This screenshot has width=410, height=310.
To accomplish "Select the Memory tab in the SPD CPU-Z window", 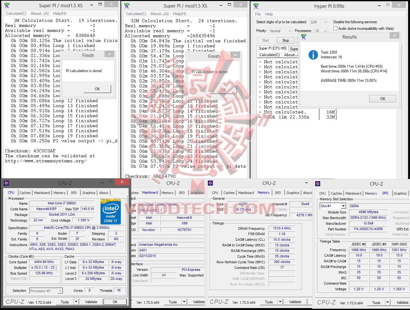I will tap(371, 193).
